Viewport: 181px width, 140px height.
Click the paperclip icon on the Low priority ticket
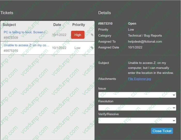(x=92, y=48)
